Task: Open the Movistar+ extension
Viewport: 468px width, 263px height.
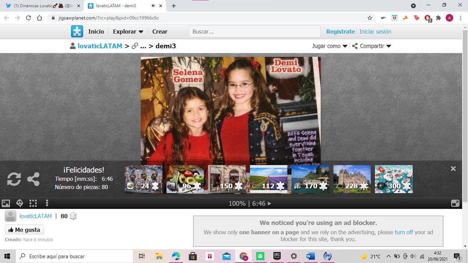Action: [383, 18]
